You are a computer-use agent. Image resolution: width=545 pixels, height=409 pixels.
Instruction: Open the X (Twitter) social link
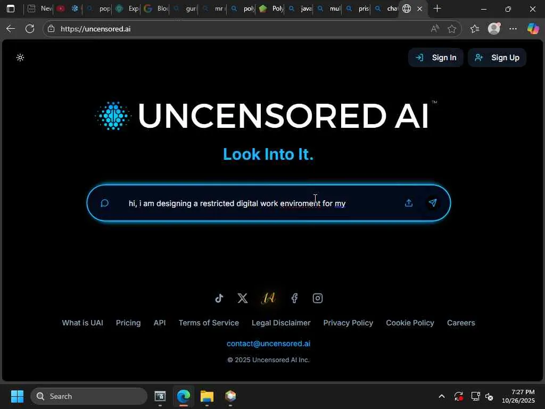pyautogui.click(x=243, y=298)
